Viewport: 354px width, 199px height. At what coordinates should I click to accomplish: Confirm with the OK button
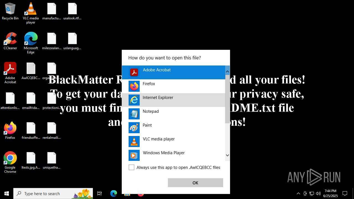[x=195, y=183]
